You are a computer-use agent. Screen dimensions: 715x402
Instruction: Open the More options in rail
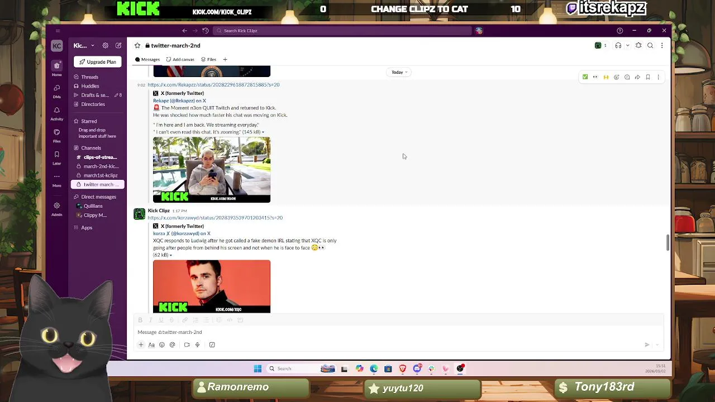pos(56,179)
